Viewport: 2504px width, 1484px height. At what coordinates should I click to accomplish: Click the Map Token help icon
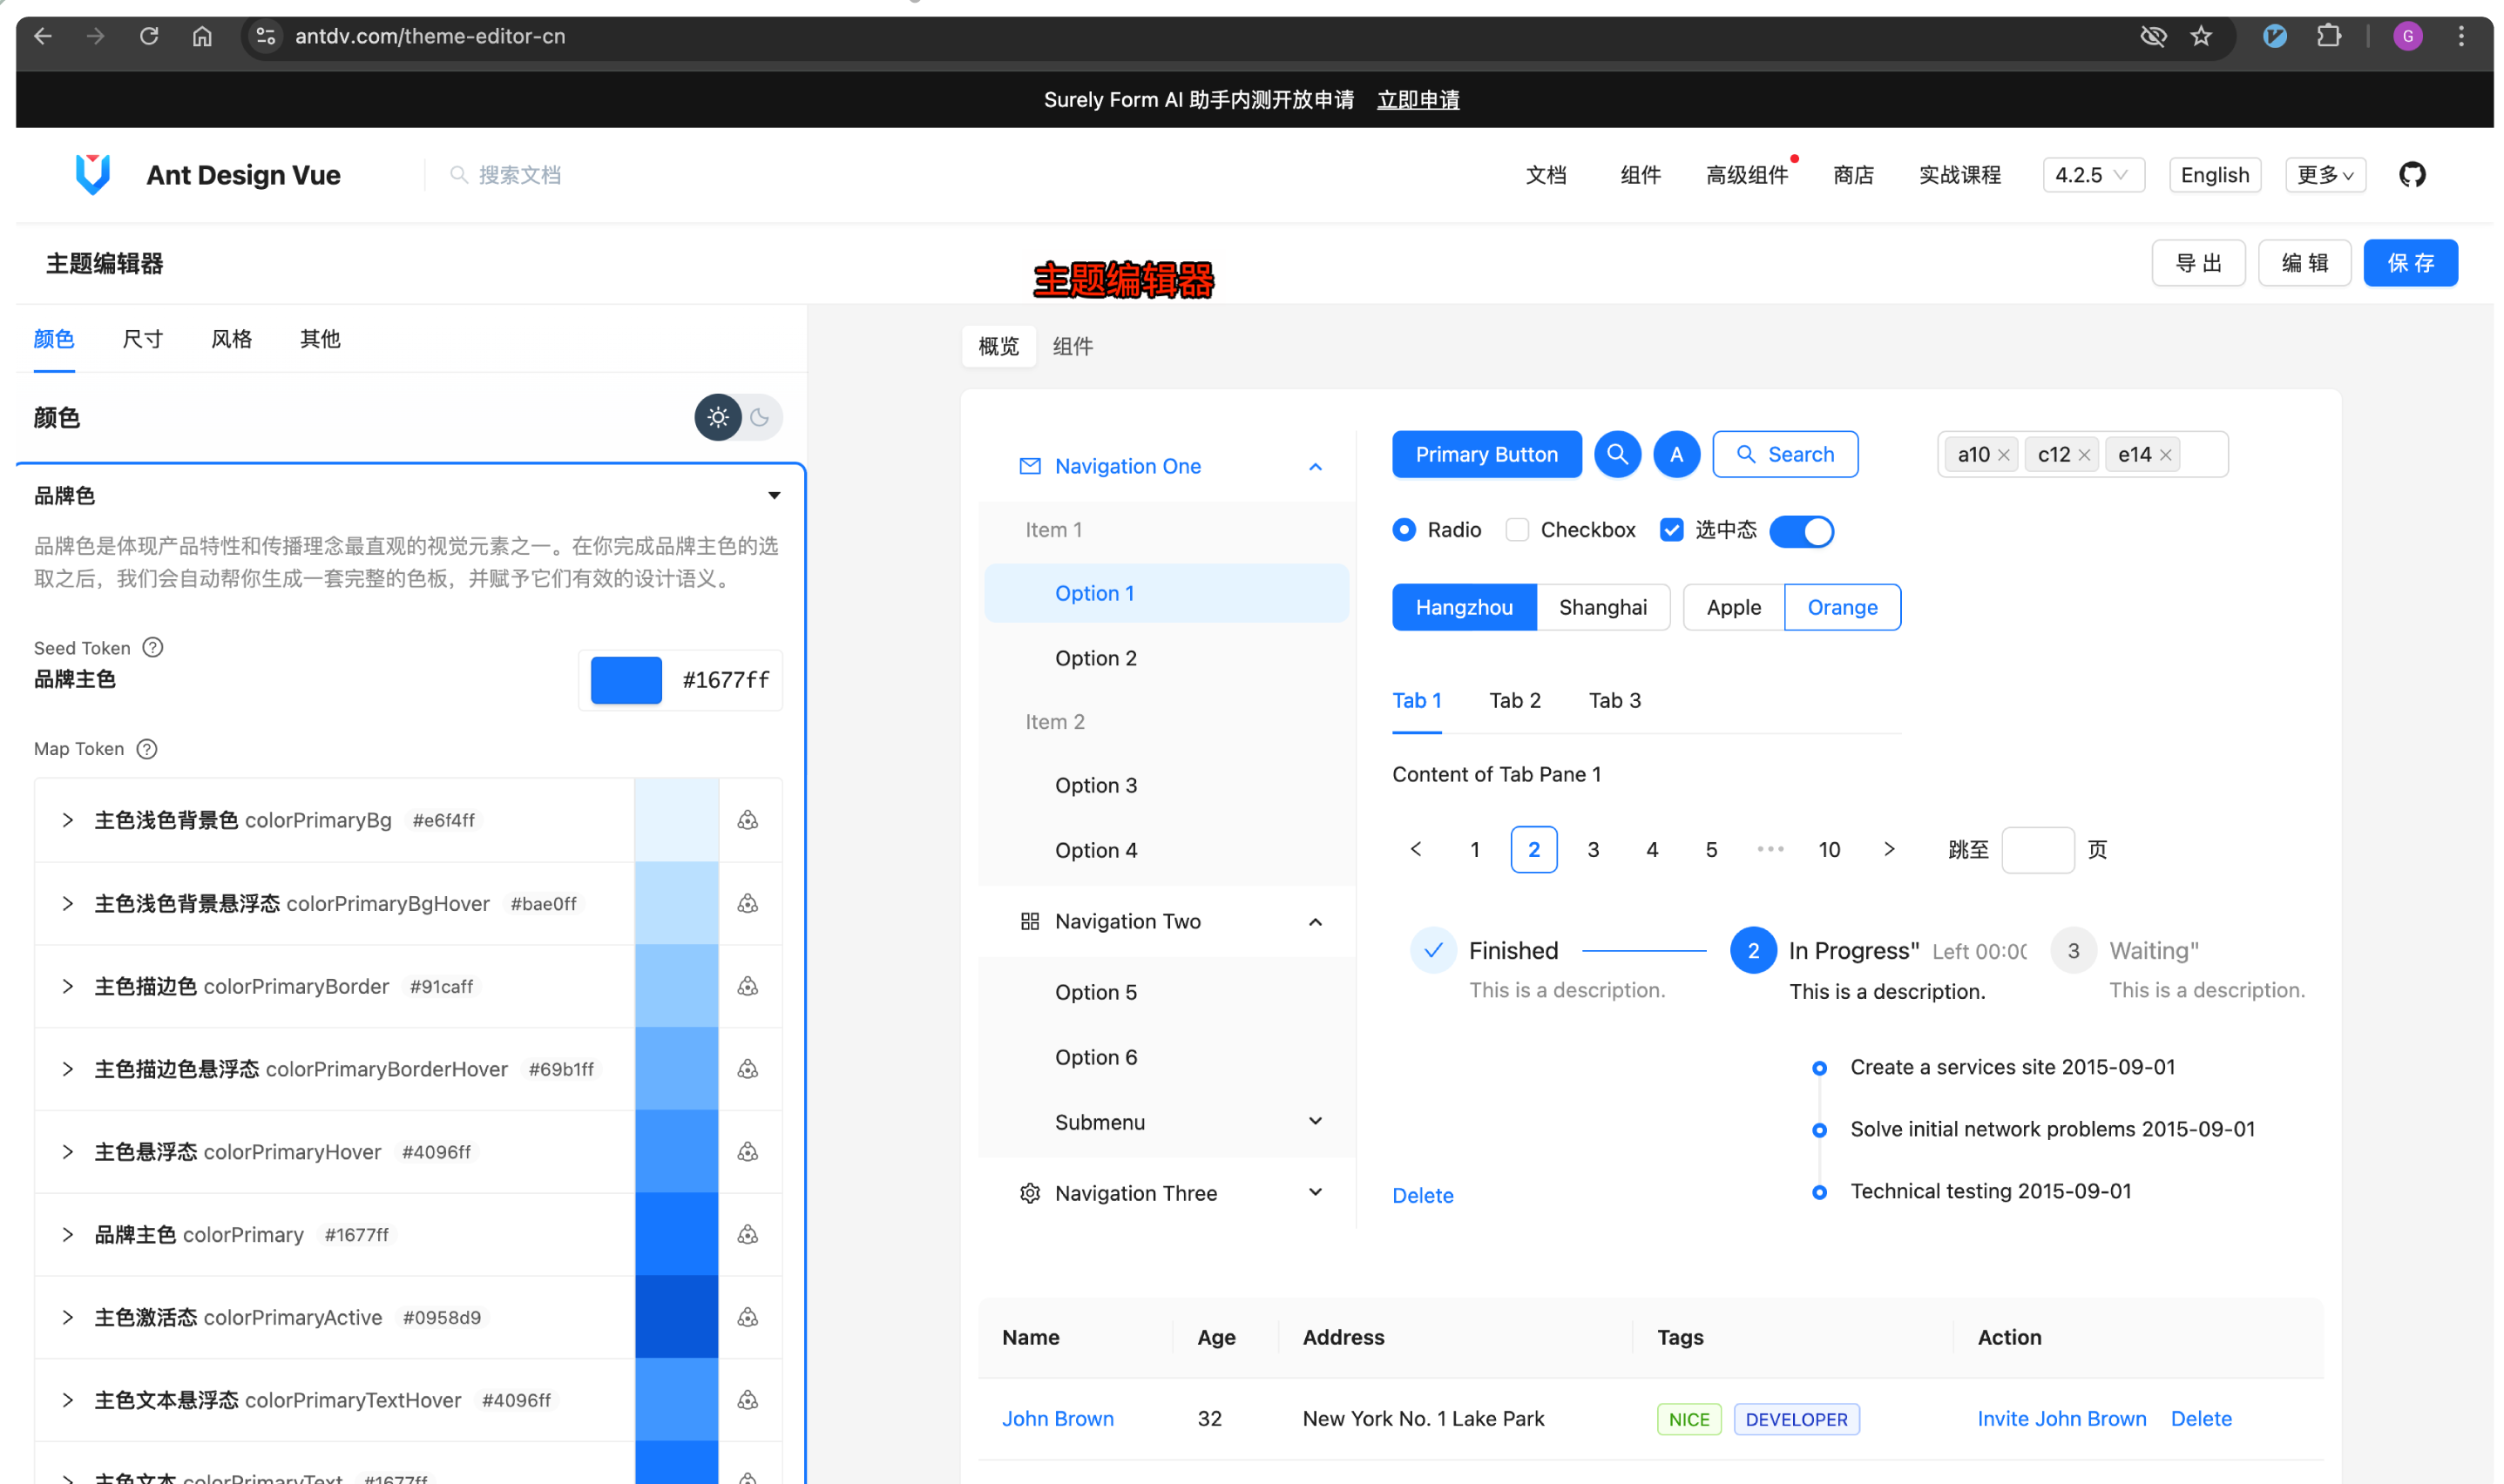146,749
